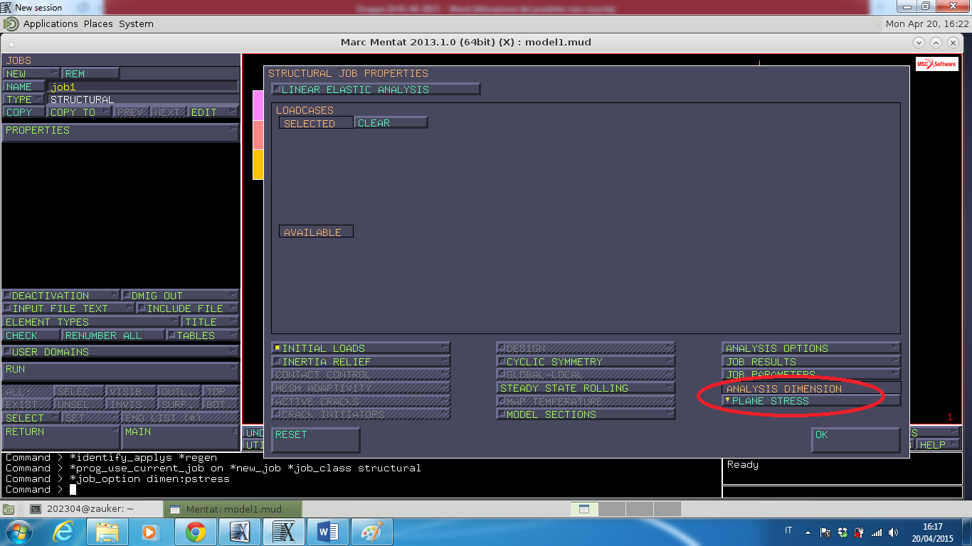The height and width of the screenshot is (546, 972).
Task: Click the X icon next to Chrome
Action: click(240, 532)
